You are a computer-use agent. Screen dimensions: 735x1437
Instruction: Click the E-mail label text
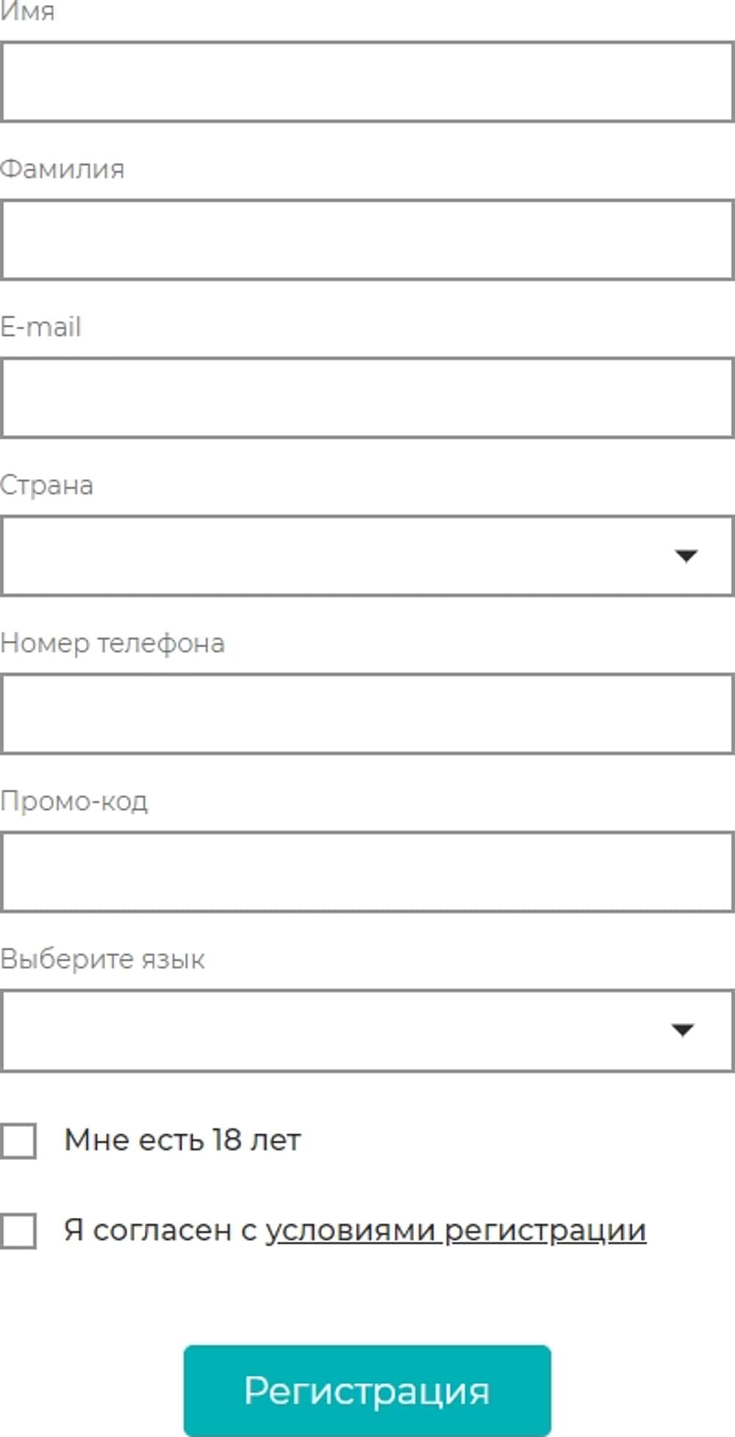click(40, 327)
